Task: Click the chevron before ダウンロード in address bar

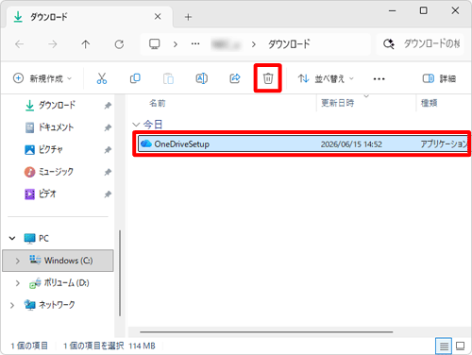Action: click(x=254, y=44)
